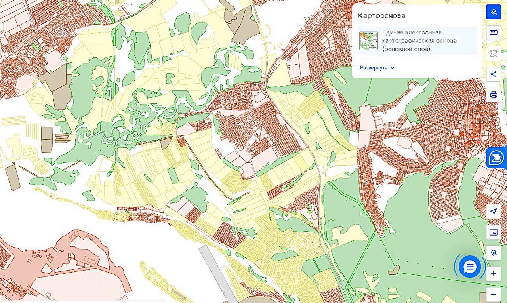
Task: Activate the area selection search tool
Action: tap(494, 53)
